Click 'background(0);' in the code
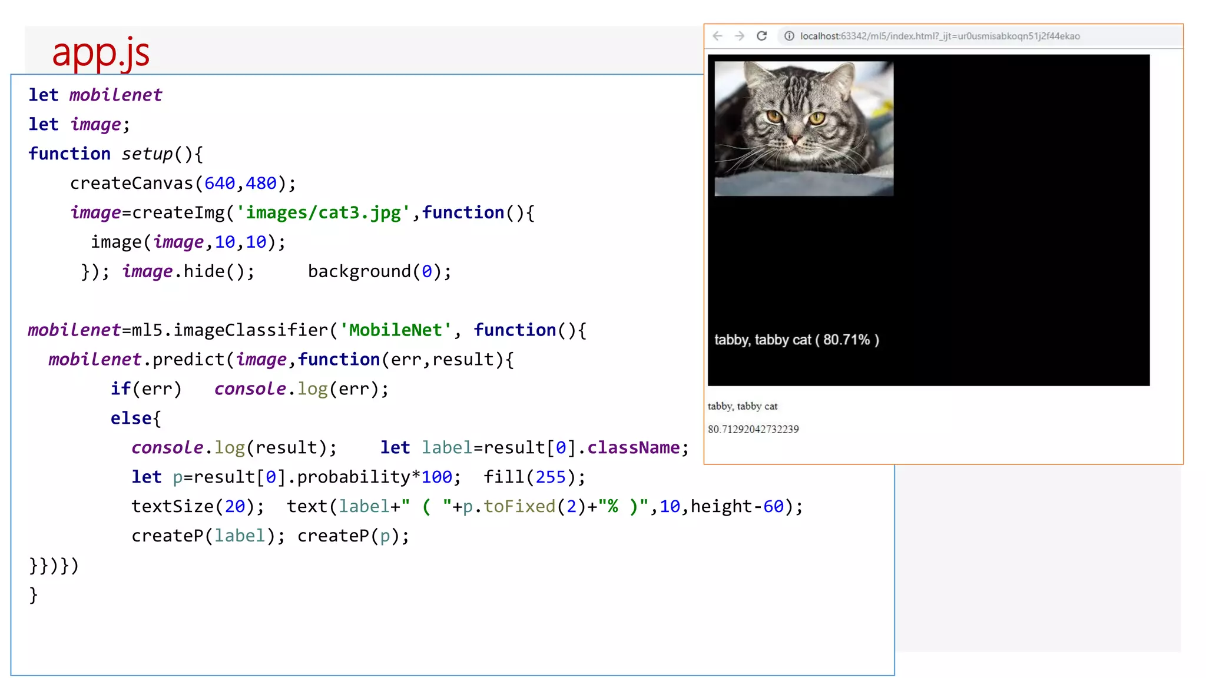The image size is (1206, 678). (380, 271)
